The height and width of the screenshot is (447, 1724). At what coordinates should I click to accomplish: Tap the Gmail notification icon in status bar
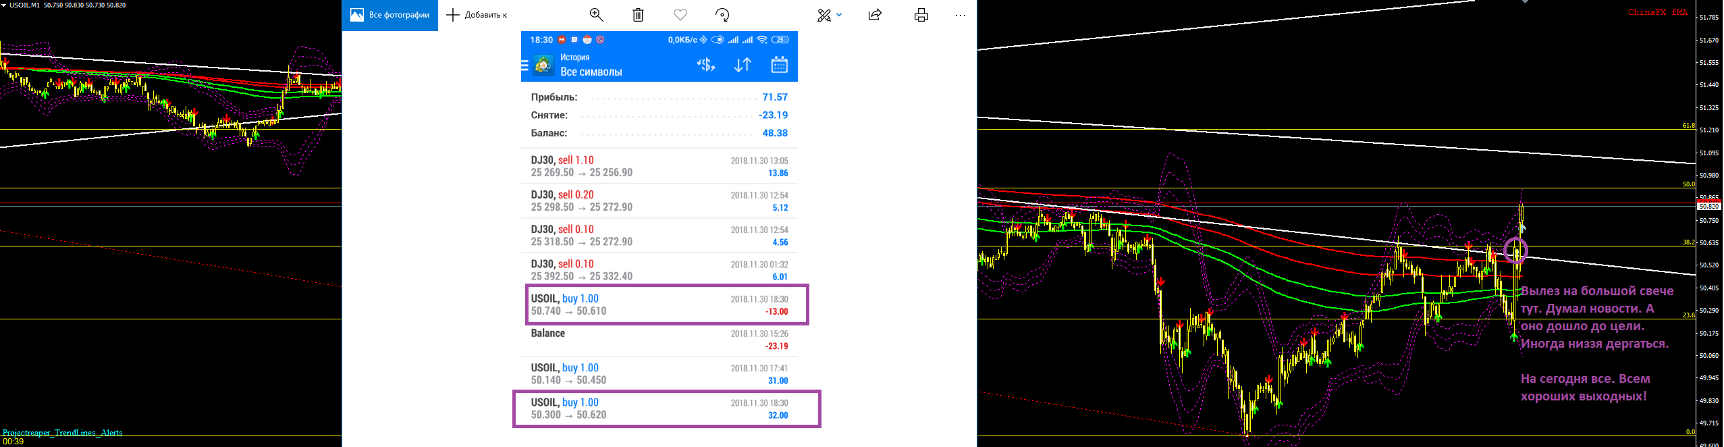pyautogui.click(x=561, y=40)
